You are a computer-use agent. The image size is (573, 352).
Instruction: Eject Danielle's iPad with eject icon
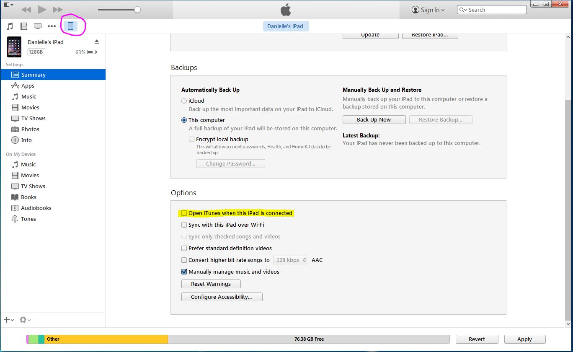pyautogui.click(x=97, y=41)
